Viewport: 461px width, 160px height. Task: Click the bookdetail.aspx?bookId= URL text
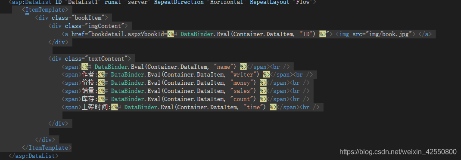coord(129,34)
